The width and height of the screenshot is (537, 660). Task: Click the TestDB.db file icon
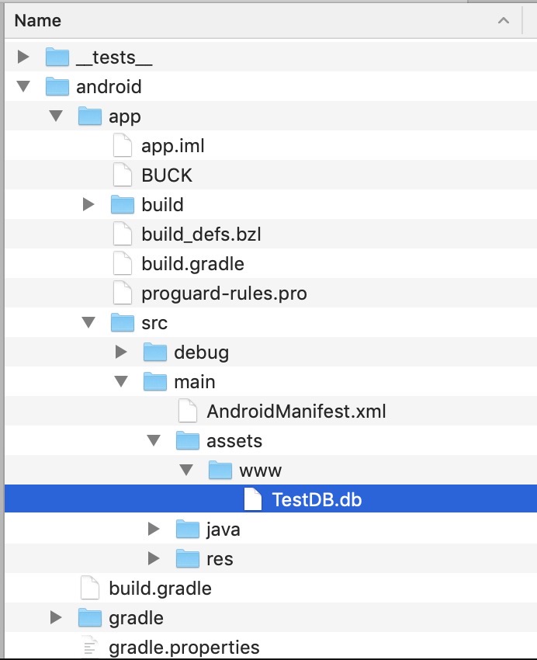[x=253, y=499]
